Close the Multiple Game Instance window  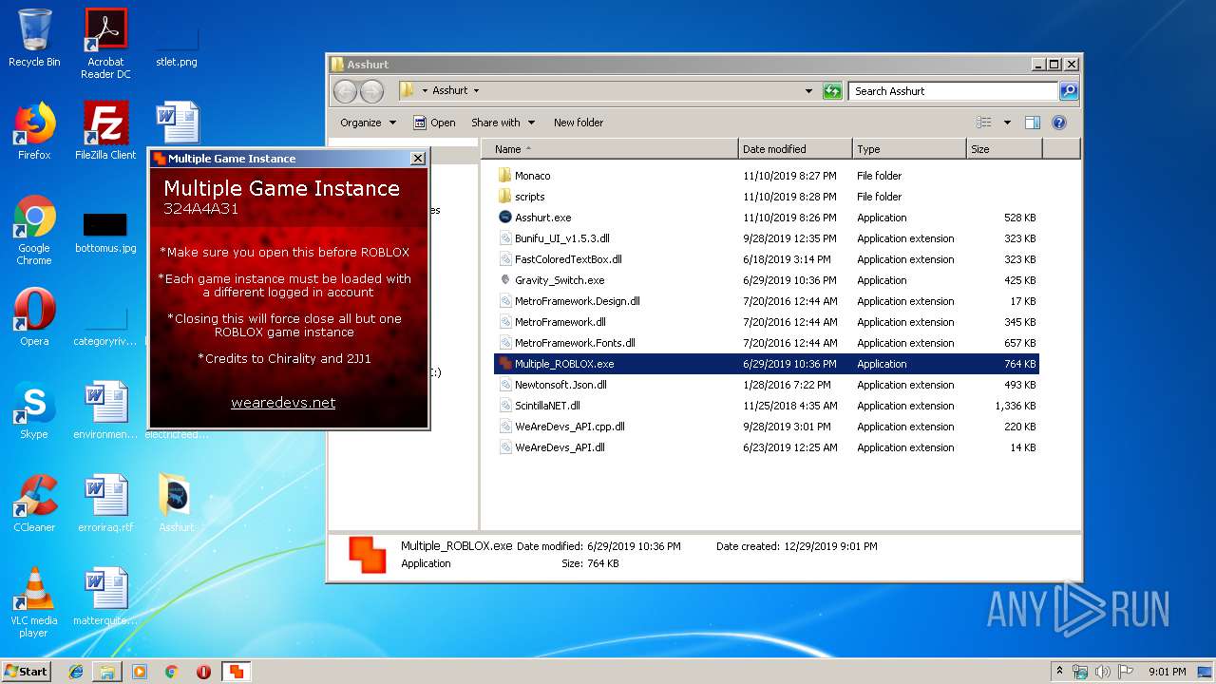(417, 159)
